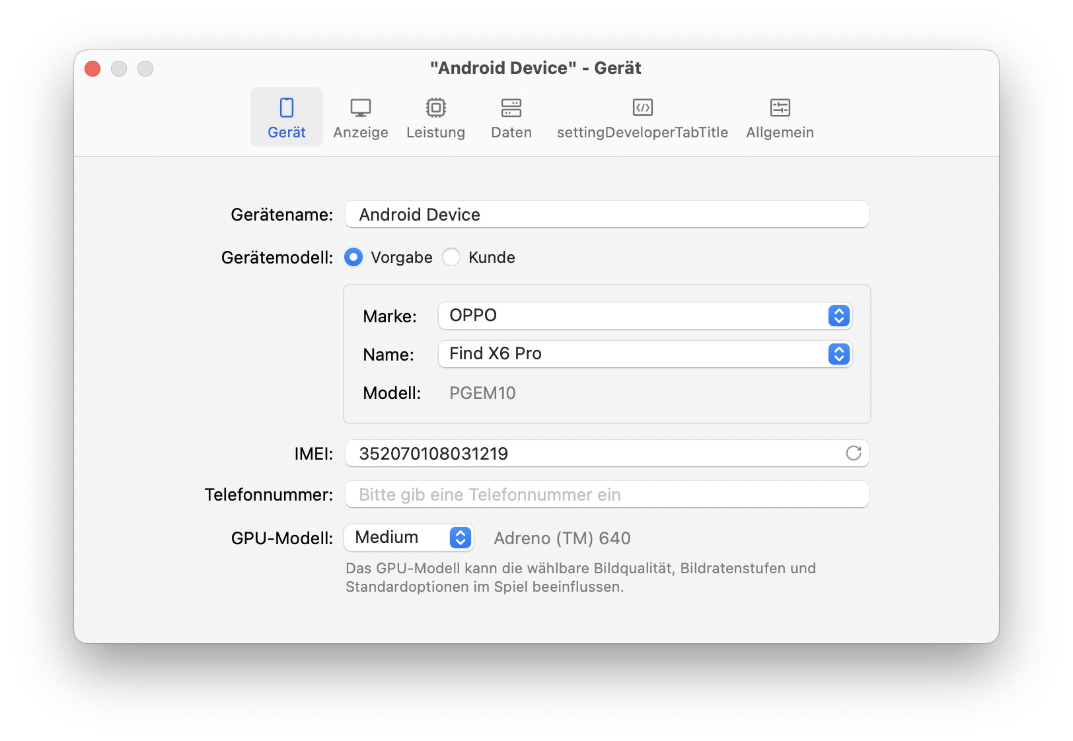This screenshot has width=1073, height=741.
Task: Click the Gerät phone icon tab
Action: pos(286,108)
